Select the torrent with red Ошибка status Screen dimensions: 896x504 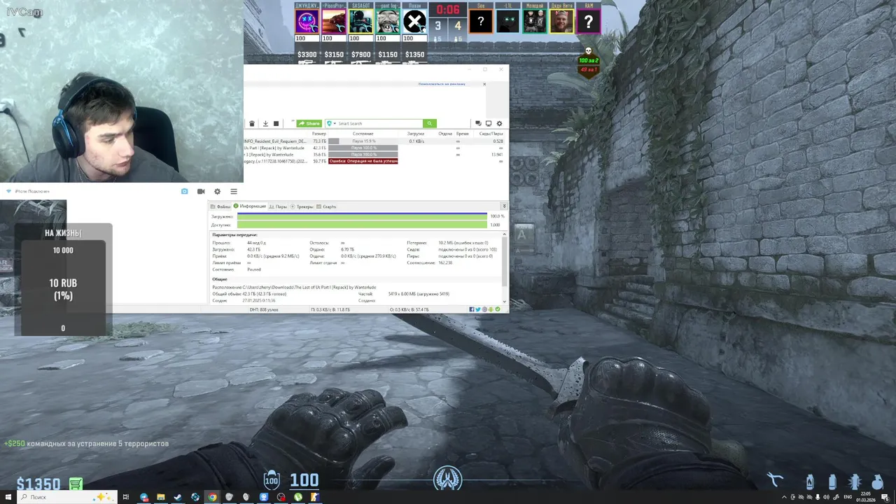[374, 161]
